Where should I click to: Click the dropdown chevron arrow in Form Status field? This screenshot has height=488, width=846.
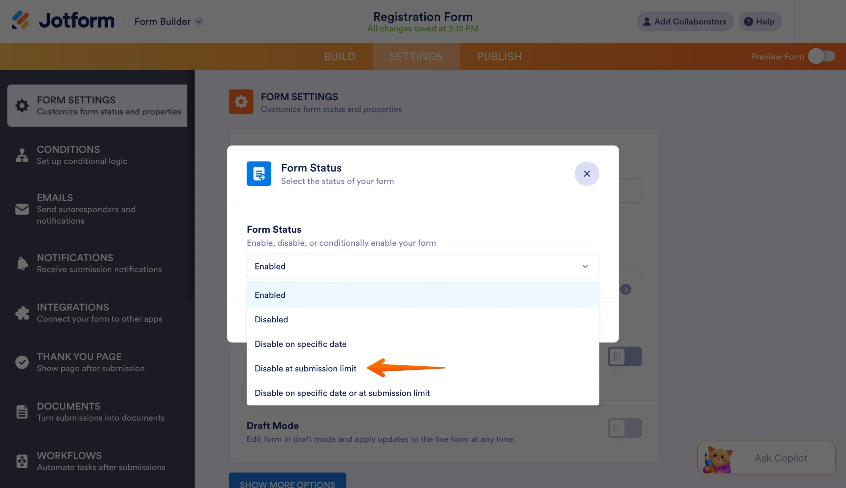pos(585,266)
